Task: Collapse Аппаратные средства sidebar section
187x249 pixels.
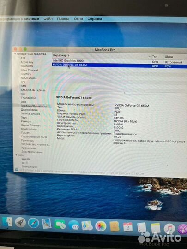Action: pyautogui.click(x=15, y=54)
